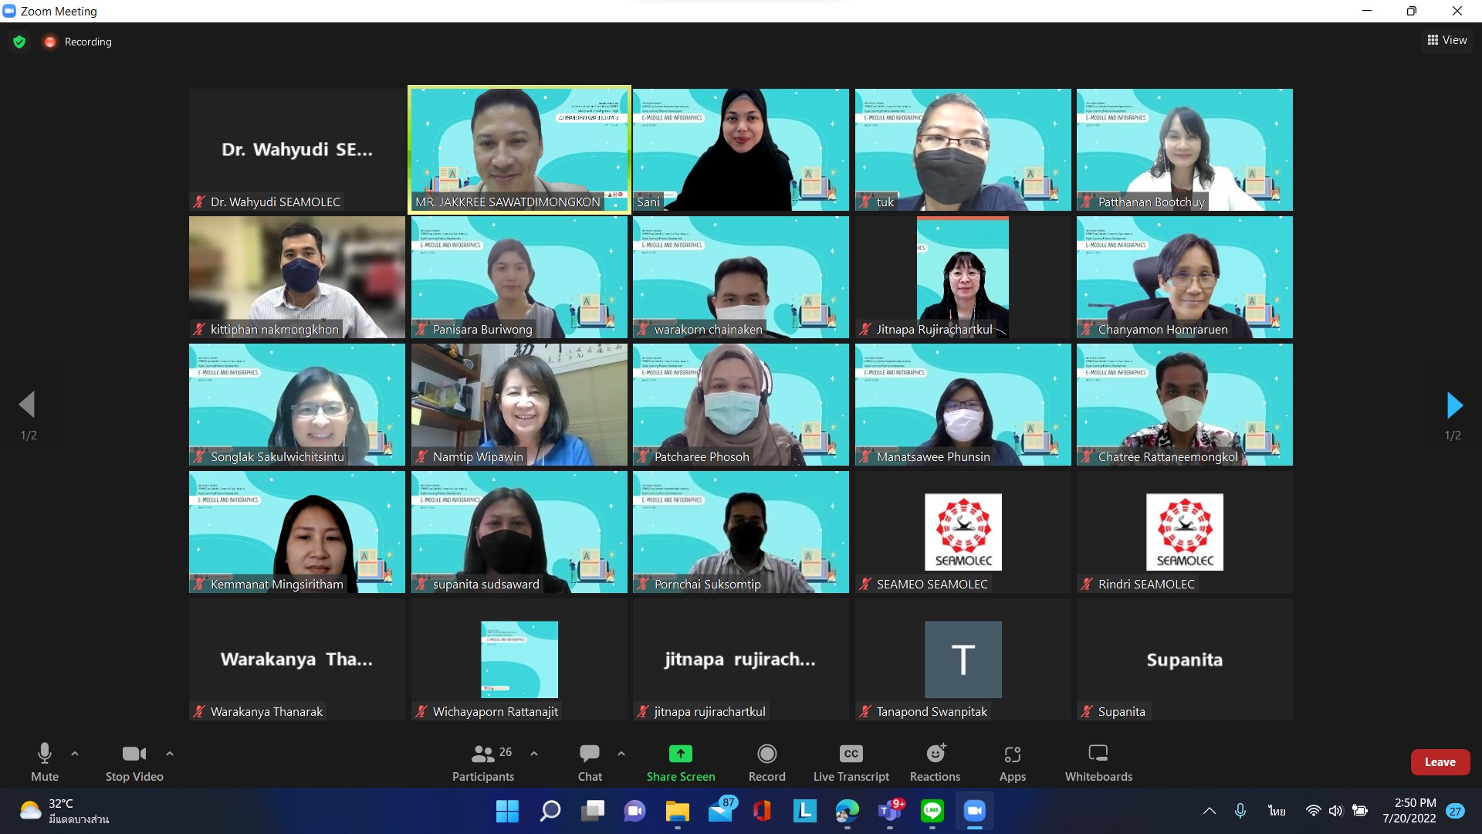Open the Zoom Apps panel
The width and height of the screenshot is (1482, 834).
(x=1012, y=761)
